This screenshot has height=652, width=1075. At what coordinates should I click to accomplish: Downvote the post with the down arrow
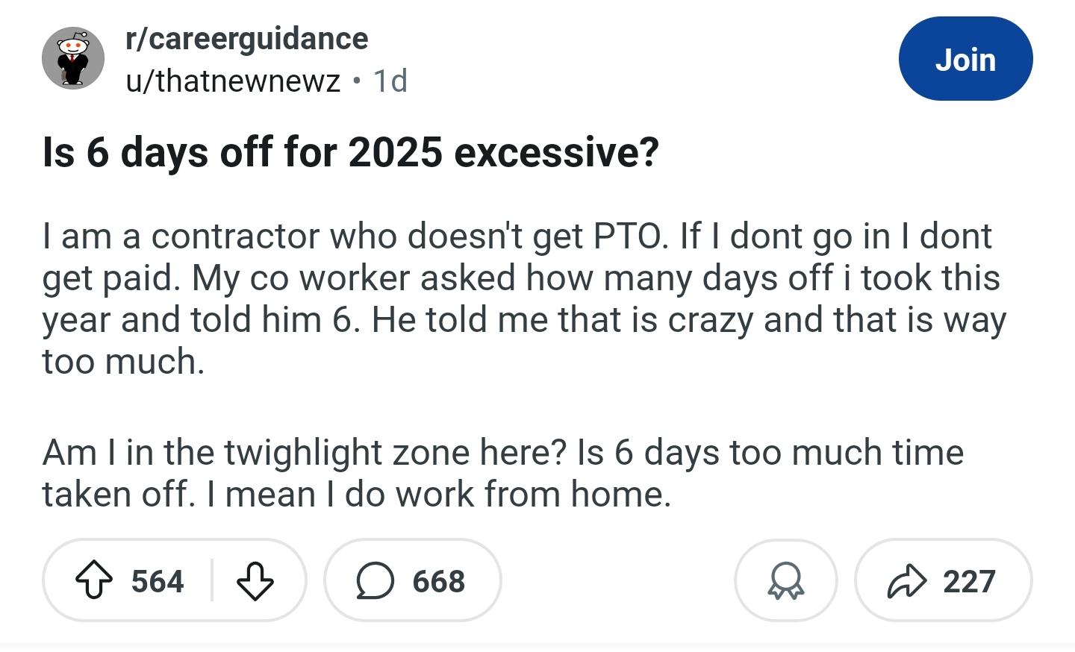255,581
